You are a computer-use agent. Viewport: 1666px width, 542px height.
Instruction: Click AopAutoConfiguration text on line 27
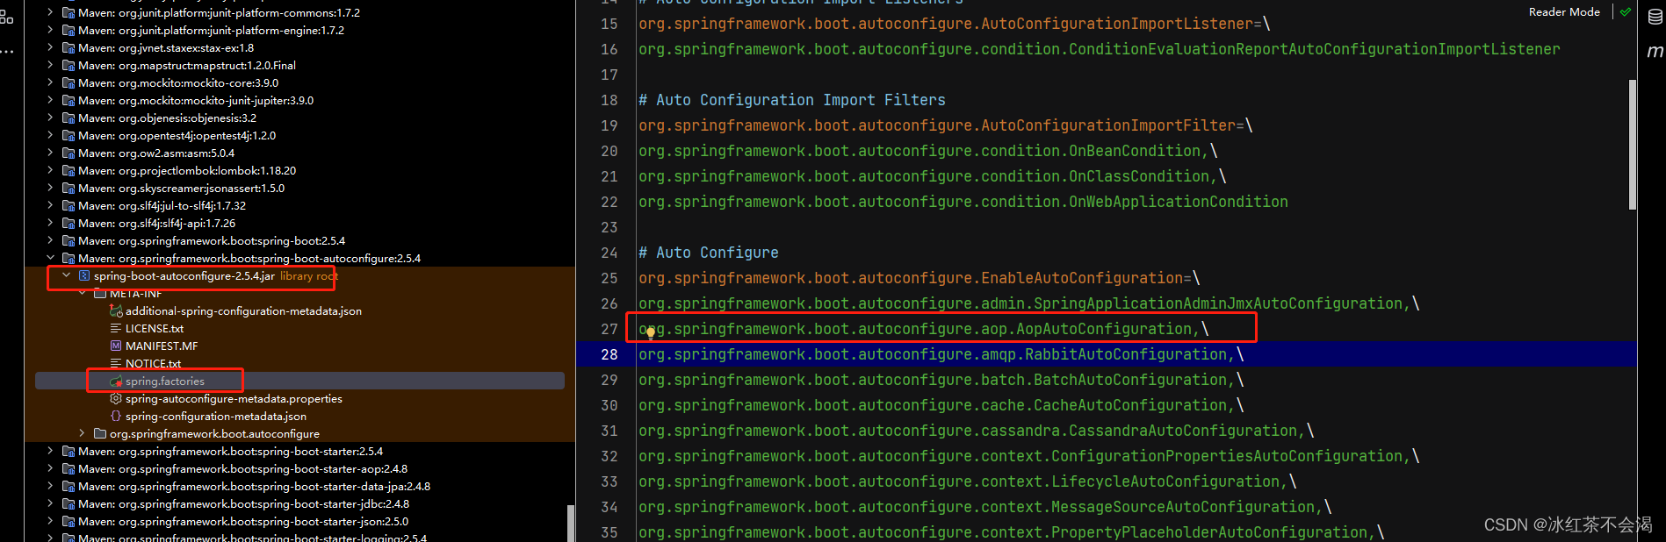[x=1105, y=329]
